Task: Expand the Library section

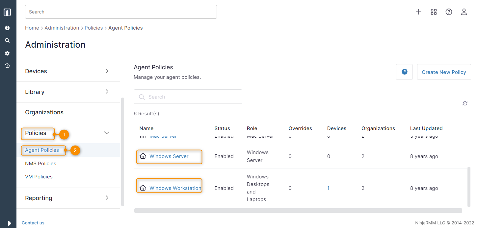Action: [x=106, y=92]
